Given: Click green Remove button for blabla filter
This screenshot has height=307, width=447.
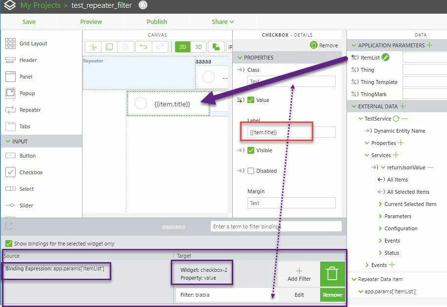Looking at the screenshot, I should click(332, 295).
